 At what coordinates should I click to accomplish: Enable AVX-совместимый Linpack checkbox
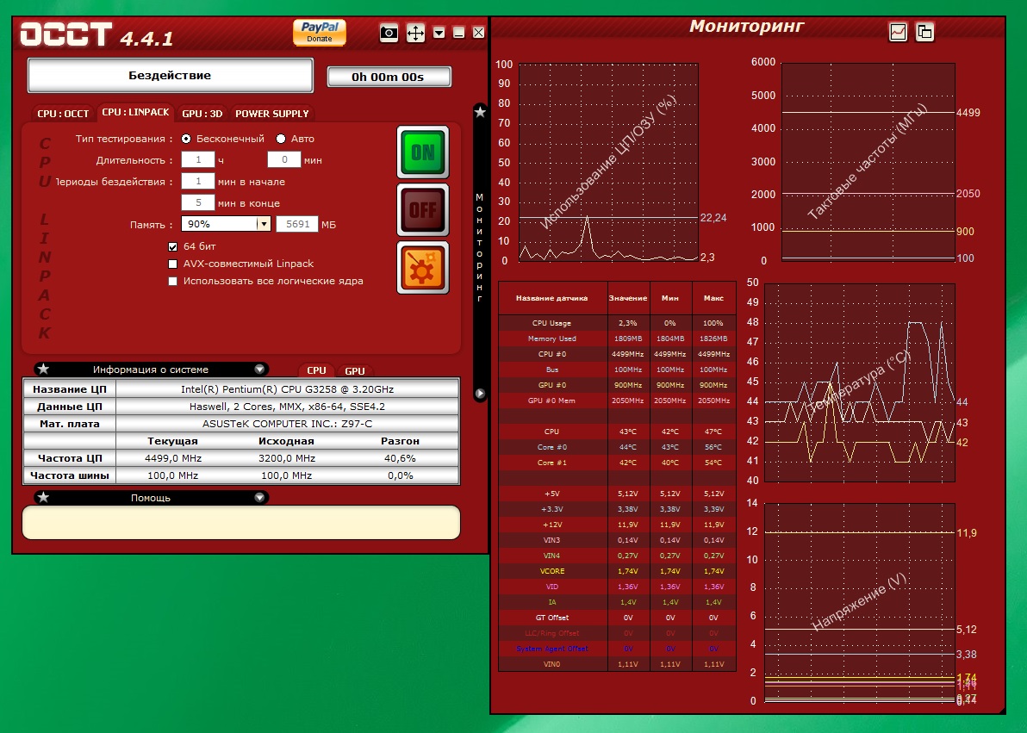click(173, 264)
